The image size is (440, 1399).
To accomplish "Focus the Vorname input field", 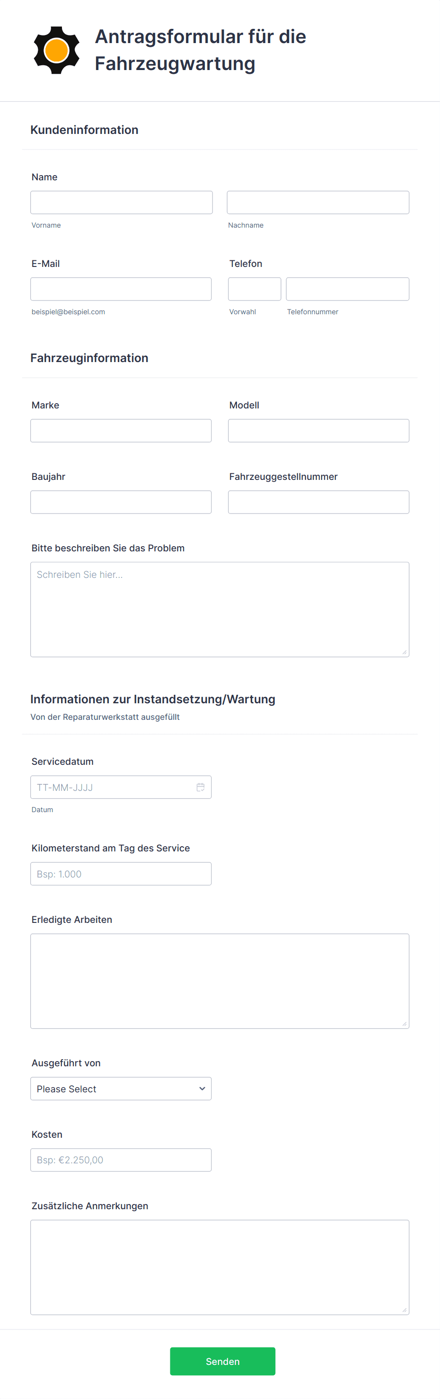I will pos(121,202).
